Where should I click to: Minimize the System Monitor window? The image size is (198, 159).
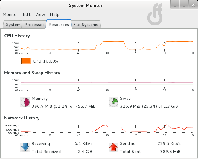coord(175,5)
